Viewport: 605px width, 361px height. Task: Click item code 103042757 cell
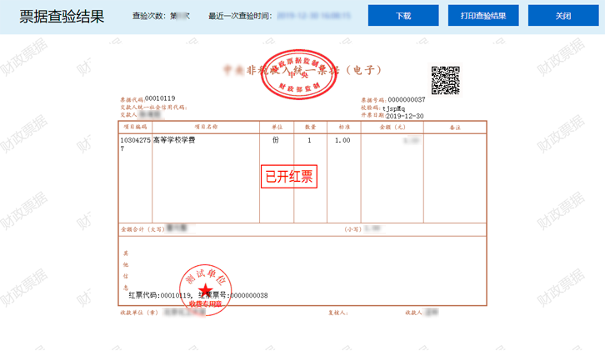click(x=135, y=144)
